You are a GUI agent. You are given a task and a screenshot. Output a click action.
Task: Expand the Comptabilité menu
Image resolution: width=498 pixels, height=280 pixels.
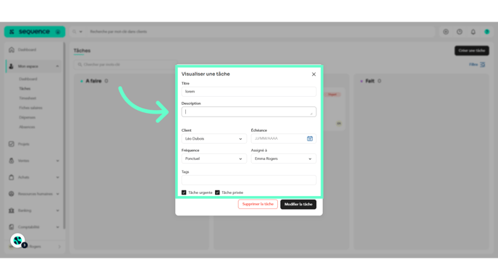(x=57, y=227)
